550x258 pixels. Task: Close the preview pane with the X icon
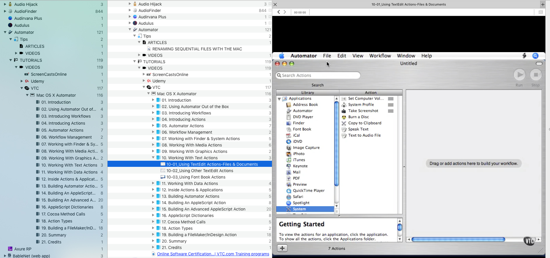275,4
